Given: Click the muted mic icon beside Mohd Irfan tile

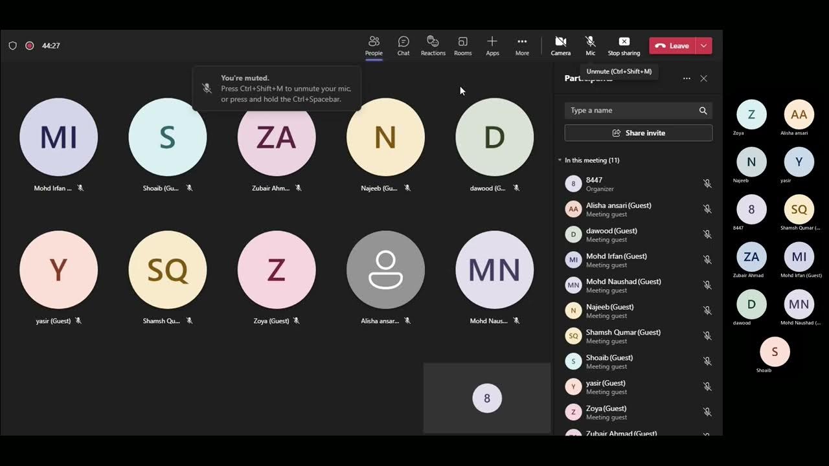Looking at the screenshot, I should [80, 188].
